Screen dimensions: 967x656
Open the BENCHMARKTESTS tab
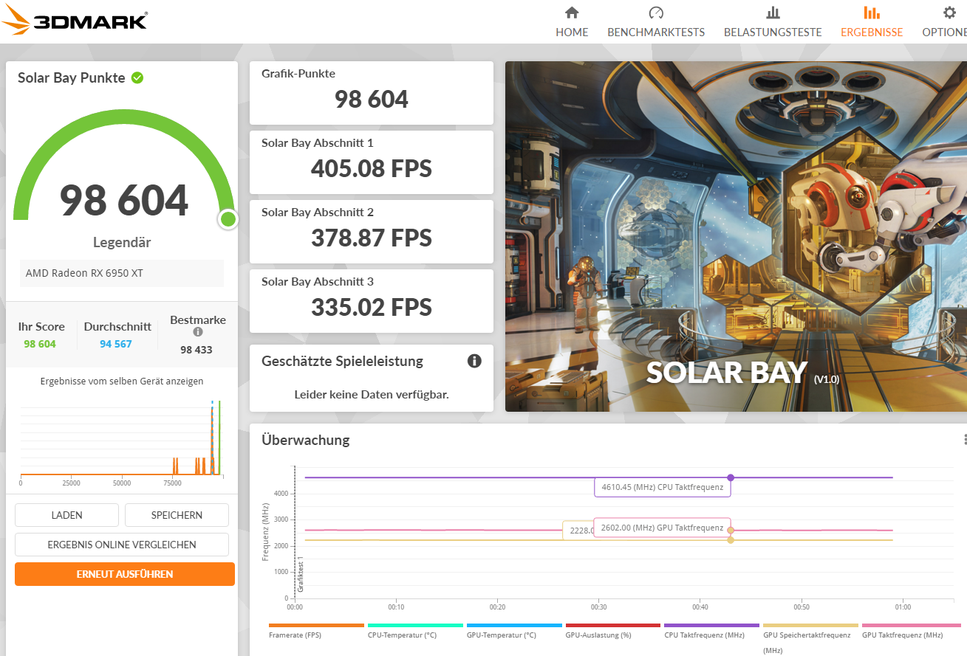[x=656, y=22]
